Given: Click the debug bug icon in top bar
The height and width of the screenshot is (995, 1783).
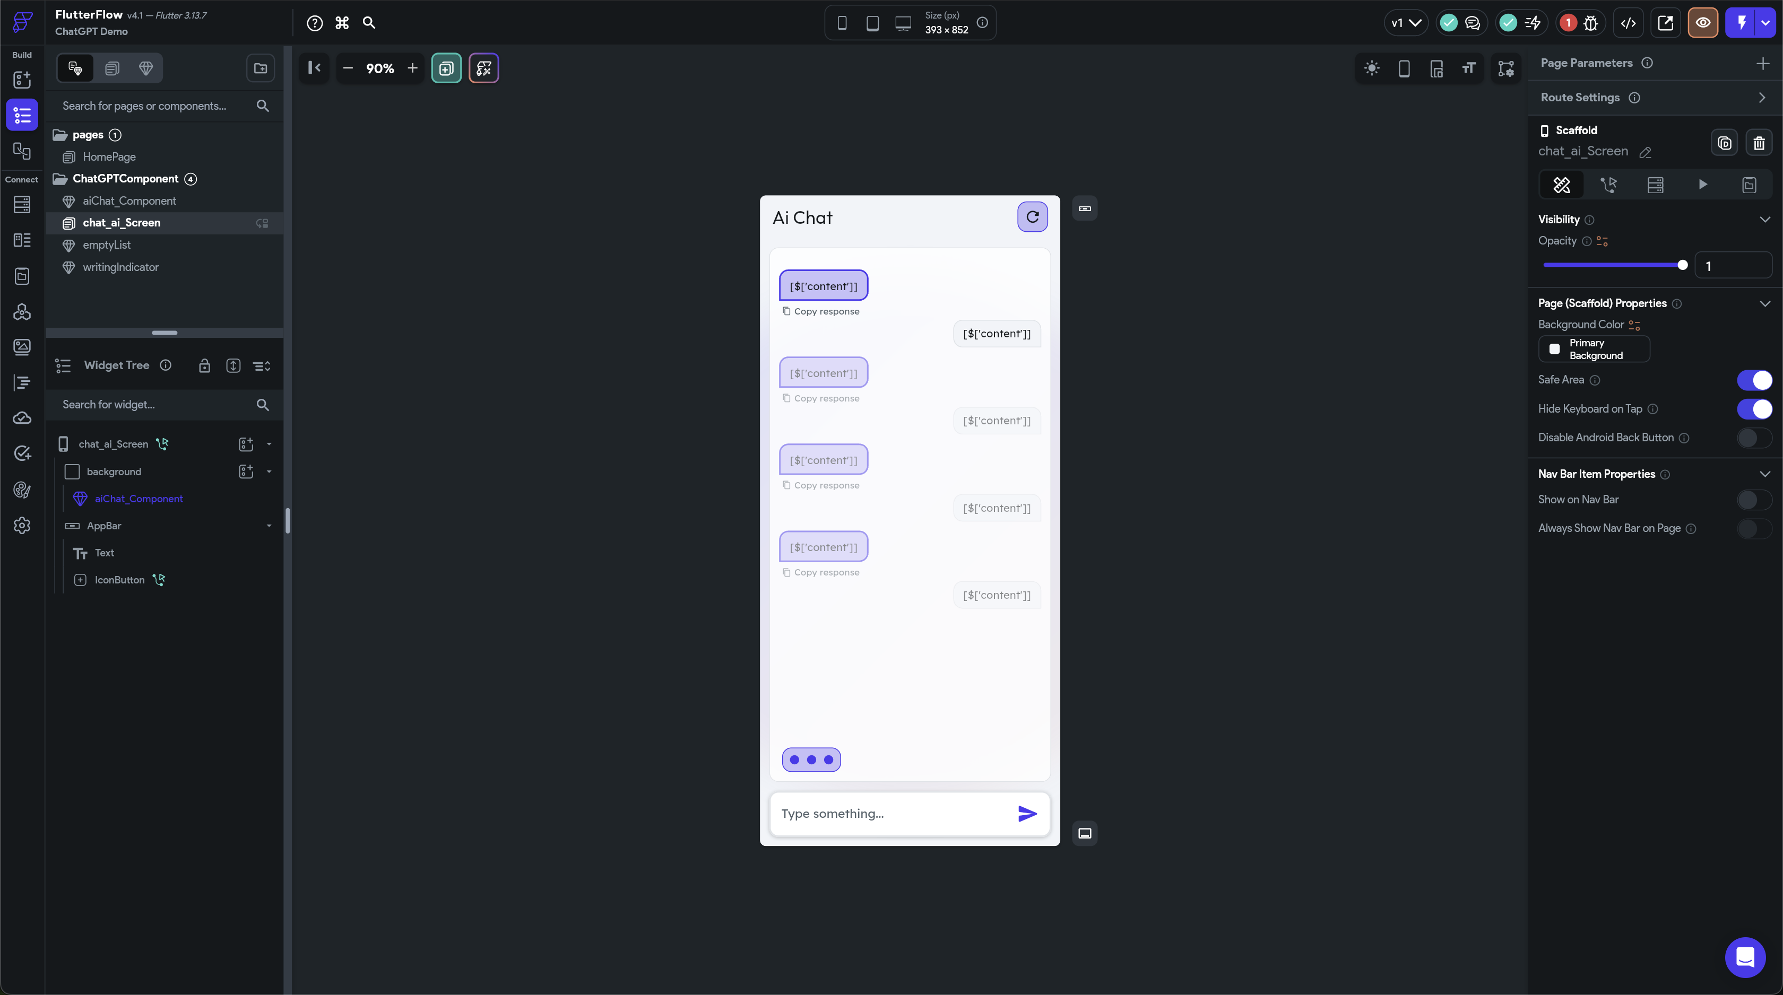Looking at the screenshot, I should (x=1590, y=23).
